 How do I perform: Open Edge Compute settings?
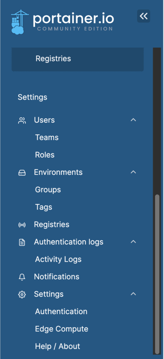[x=62, y=329]
